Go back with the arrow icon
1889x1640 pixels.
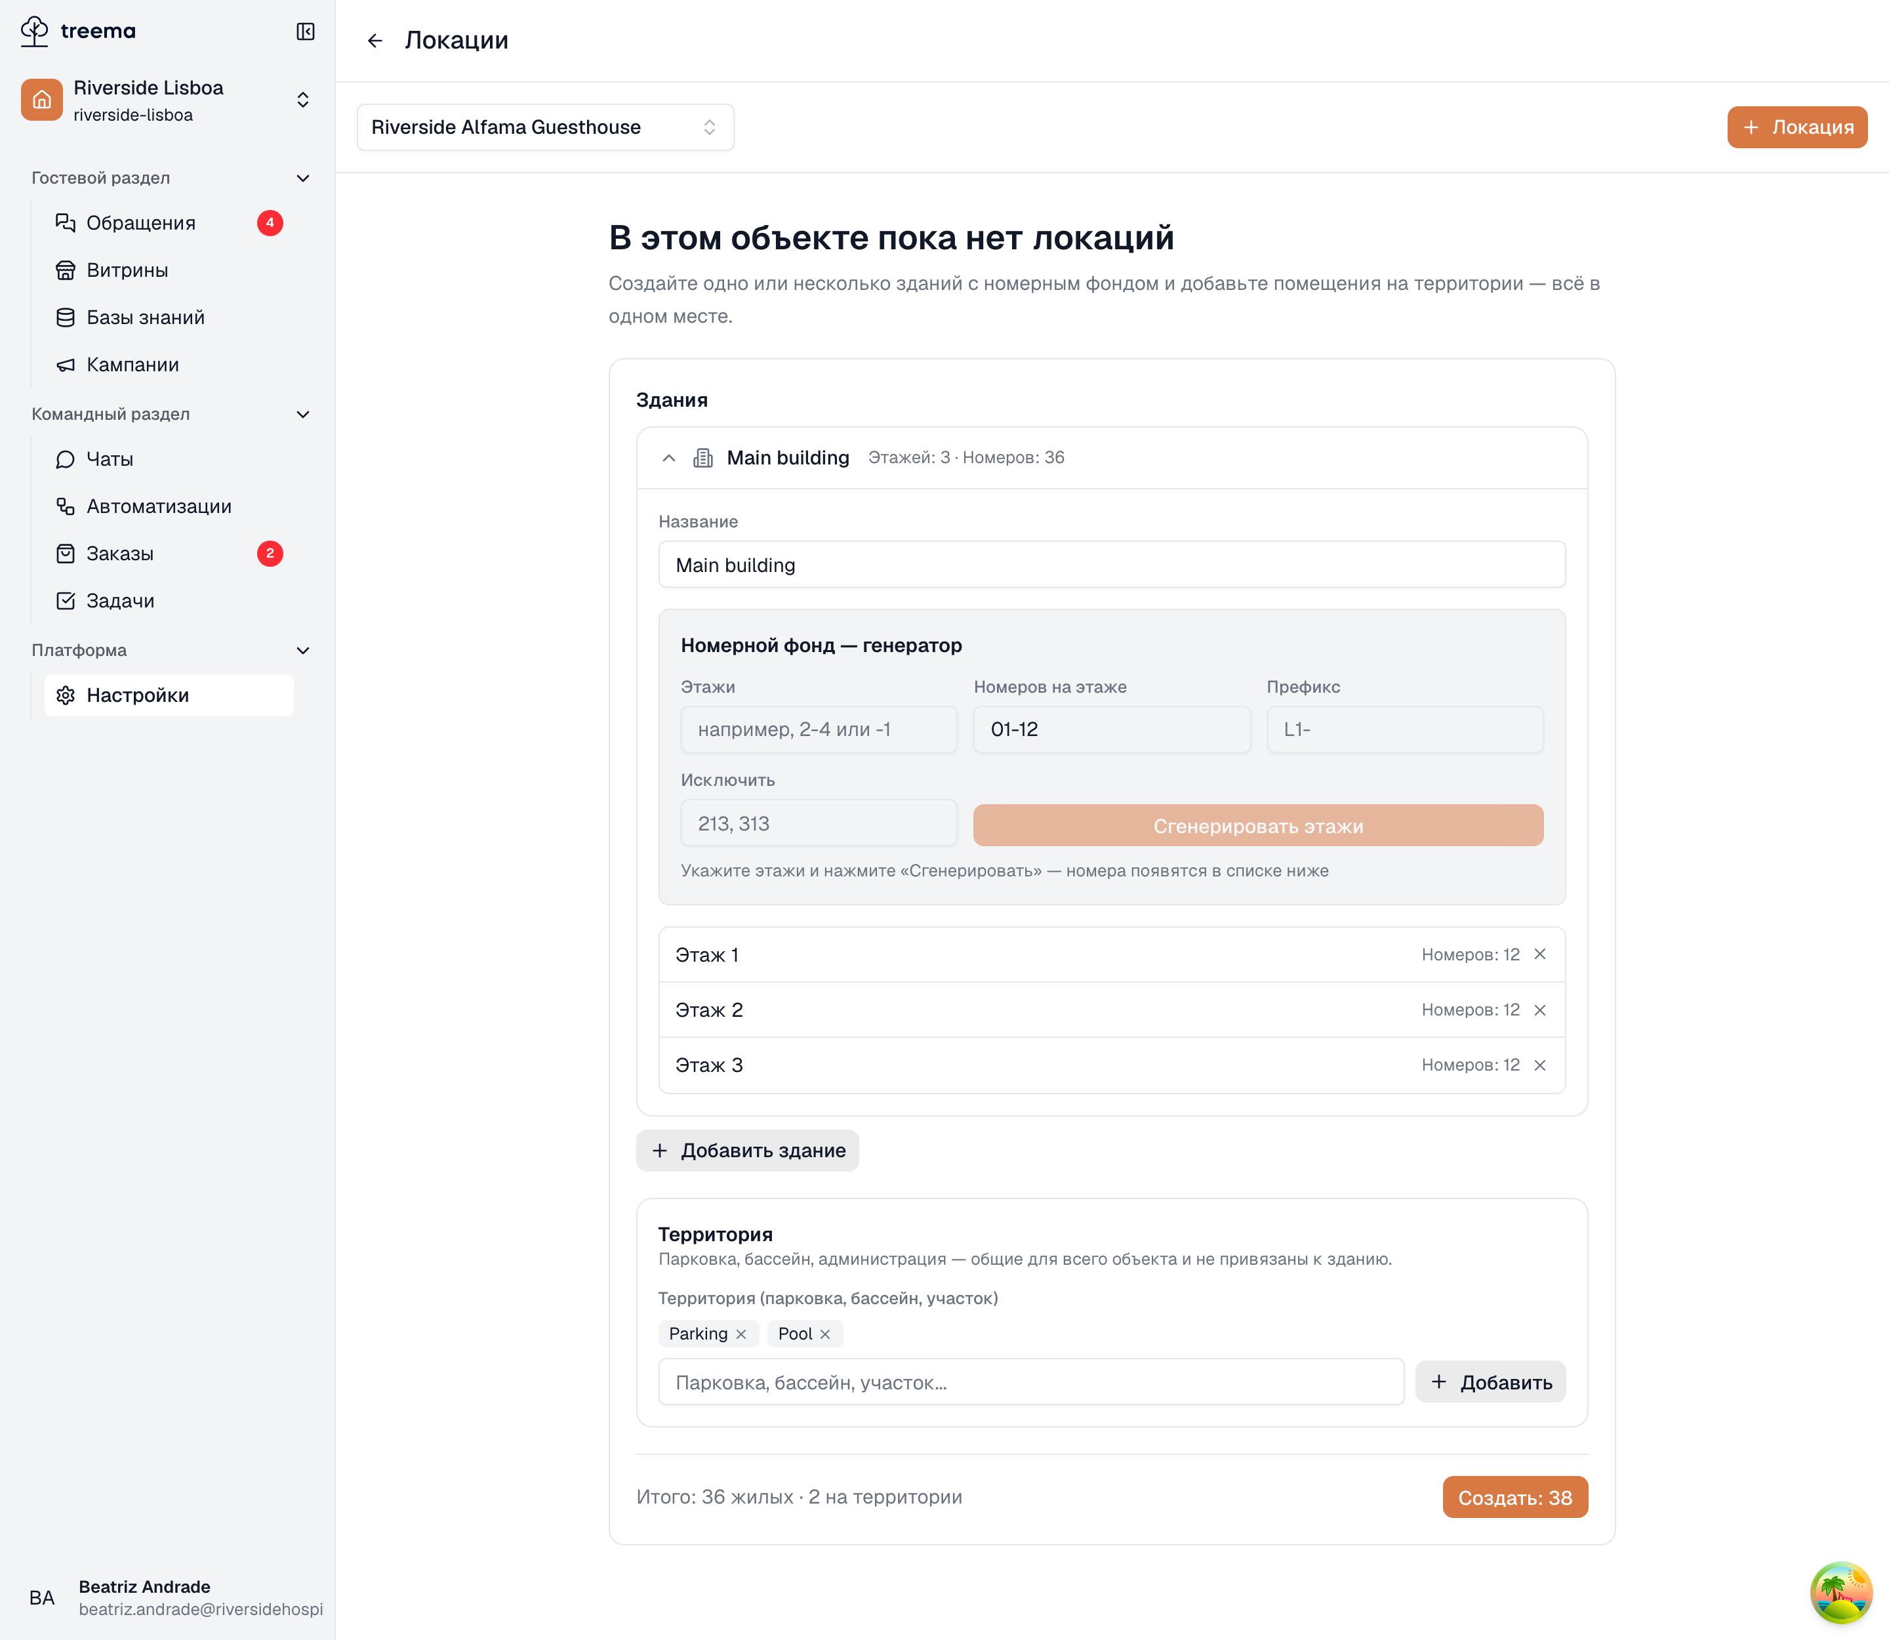(x=375, y=40)
